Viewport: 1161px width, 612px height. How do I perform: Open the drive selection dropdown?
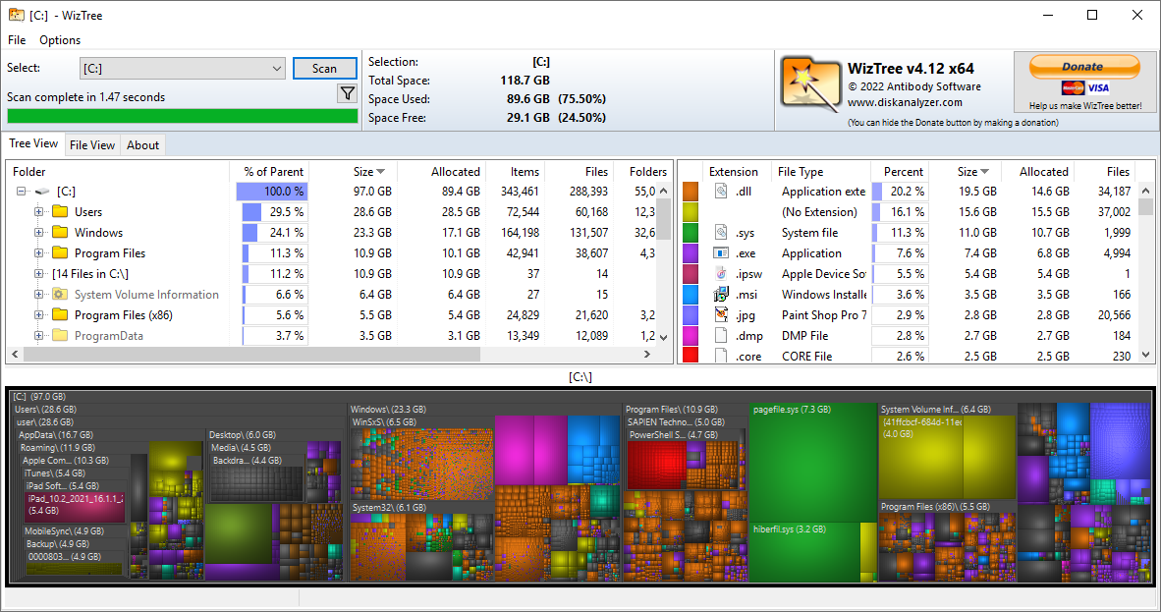(x=278, y=68)
